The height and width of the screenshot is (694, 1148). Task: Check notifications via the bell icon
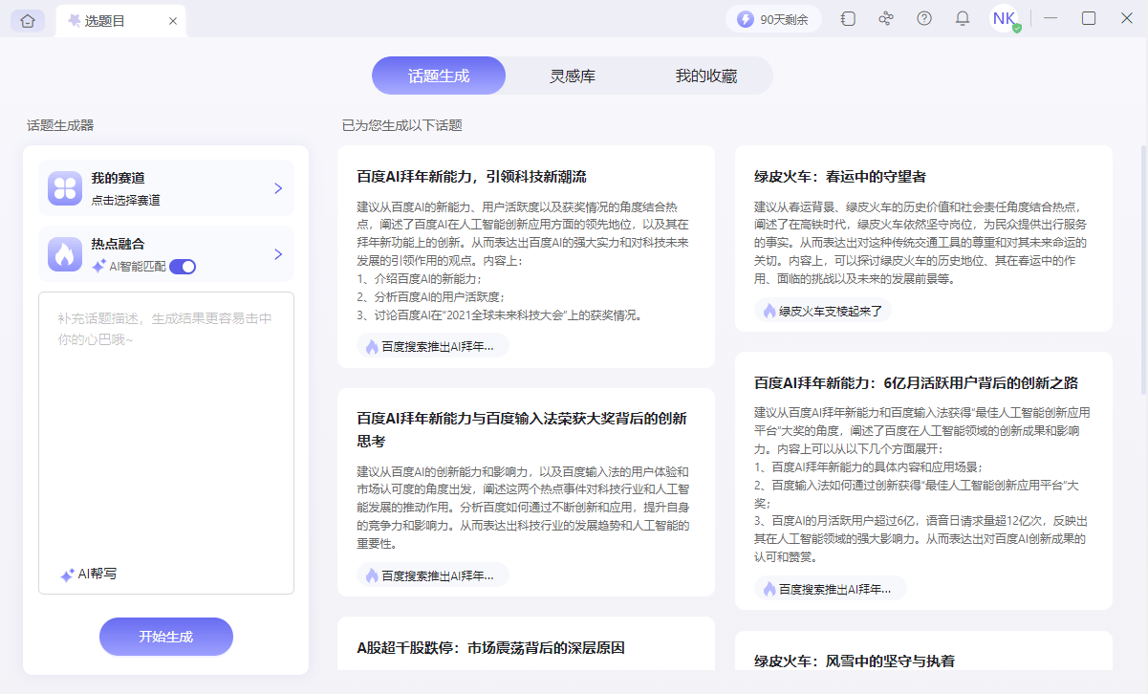[x=962, y=18]
